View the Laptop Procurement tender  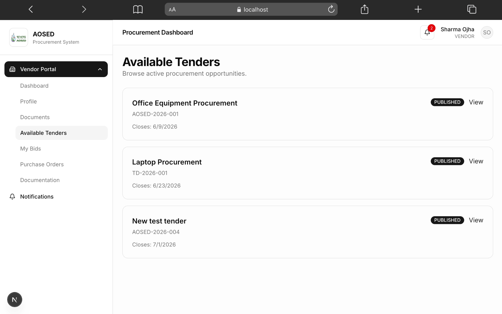tap(476, 161)
